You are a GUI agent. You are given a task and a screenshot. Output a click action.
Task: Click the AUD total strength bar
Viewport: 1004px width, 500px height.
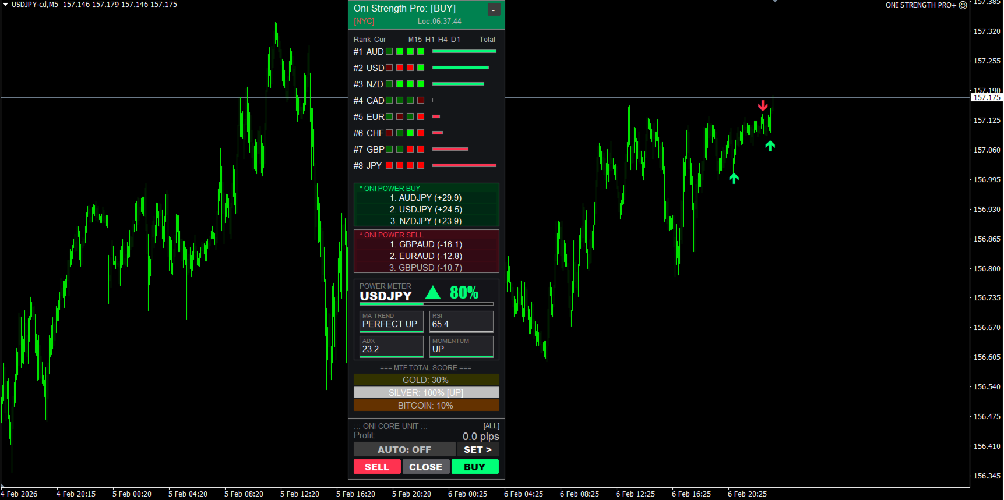pos(464,51)
